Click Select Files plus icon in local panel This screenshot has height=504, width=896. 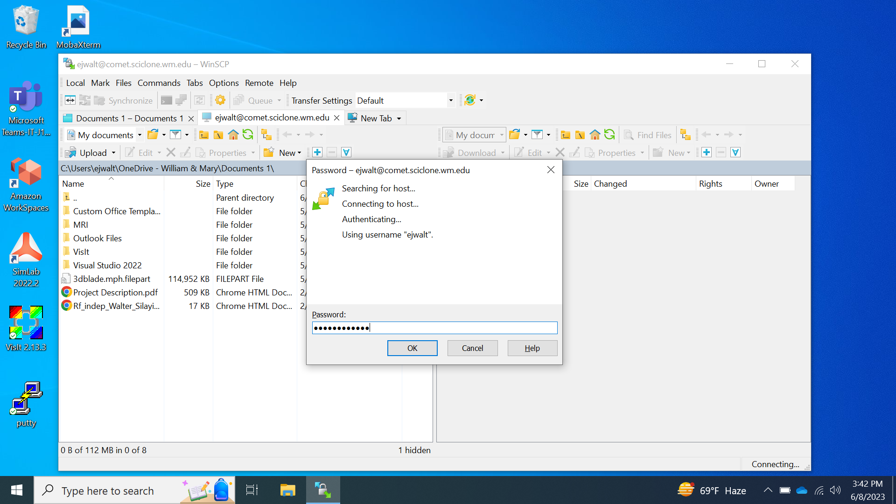317,153
